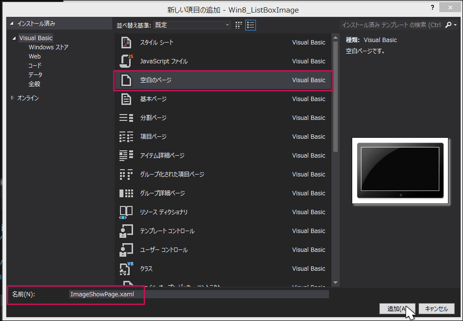The height and width of the screenshot is (321, 463).
Task: Collapse the インストール済み tree node
Action: (12, 23)
